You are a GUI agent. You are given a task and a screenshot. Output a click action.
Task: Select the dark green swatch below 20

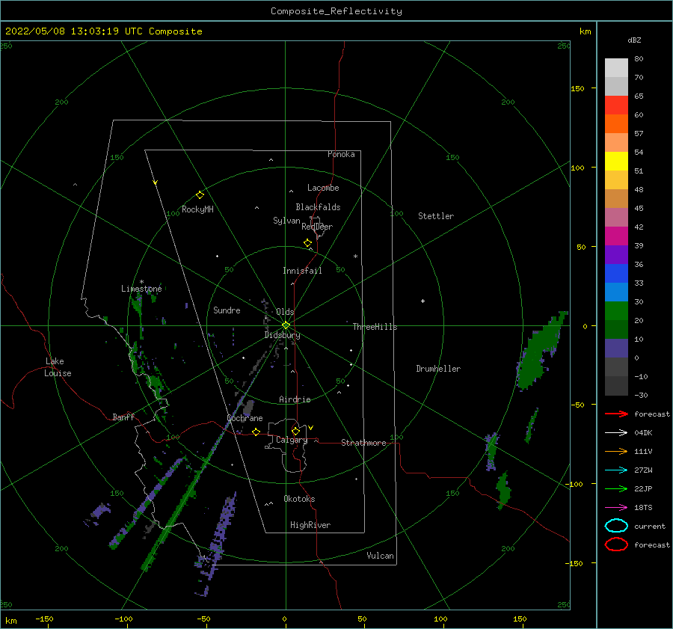[x=616, y=330]
